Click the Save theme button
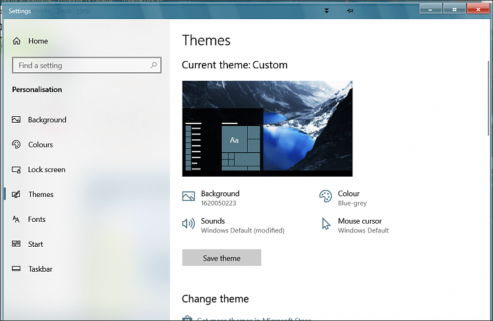The image size is (493, 321). (x=222, y=258)
